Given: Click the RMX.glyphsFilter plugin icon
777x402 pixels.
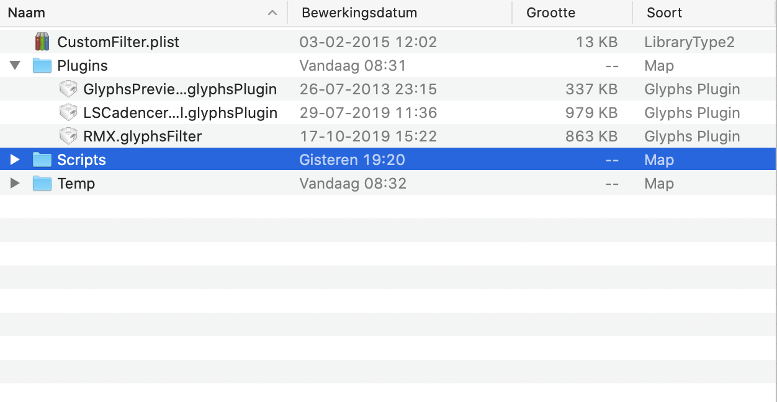Looking at the screenshot, I should point(68,136).
